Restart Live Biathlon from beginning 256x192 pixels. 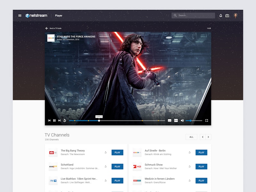106,180
